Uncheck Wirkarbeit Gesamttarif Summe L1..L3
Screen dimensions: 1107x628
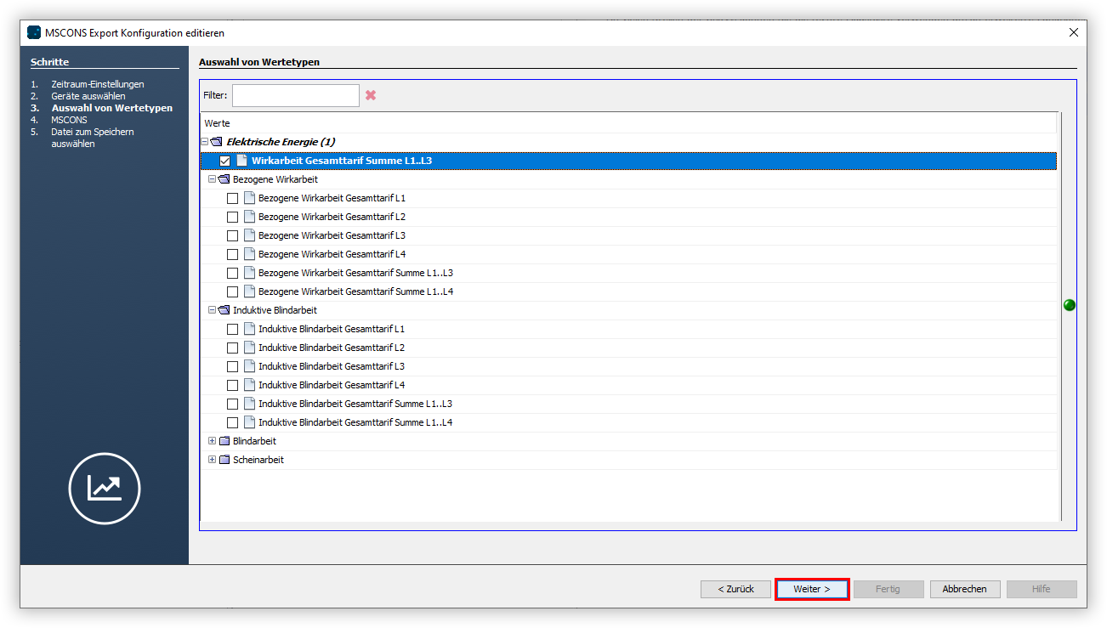click(224, 160)
